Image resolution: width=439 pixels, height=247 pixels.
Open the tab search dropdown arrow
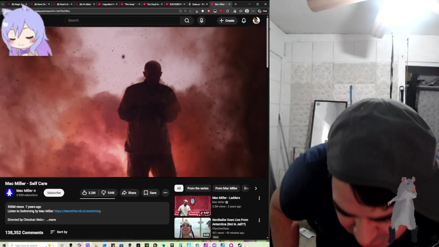pos(3,4)
